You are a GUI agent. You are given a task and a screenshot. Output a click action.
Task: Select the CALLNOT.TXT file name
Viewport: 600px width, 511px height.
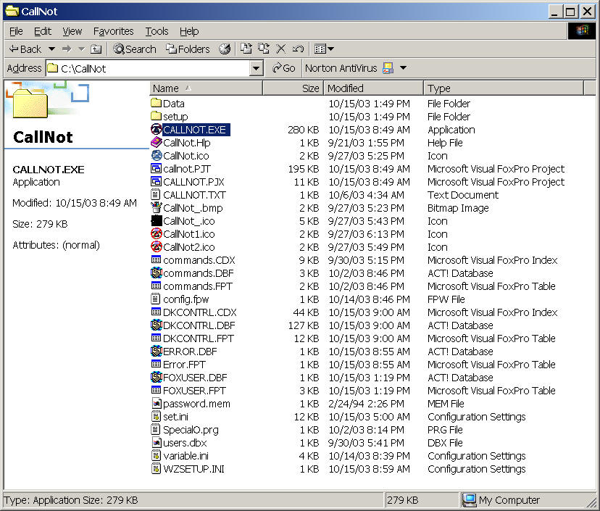tap(194, 195)
